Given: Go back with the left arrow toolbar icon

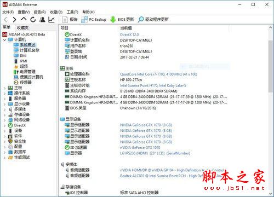Looking at the screenshot, I should [6, 20].
